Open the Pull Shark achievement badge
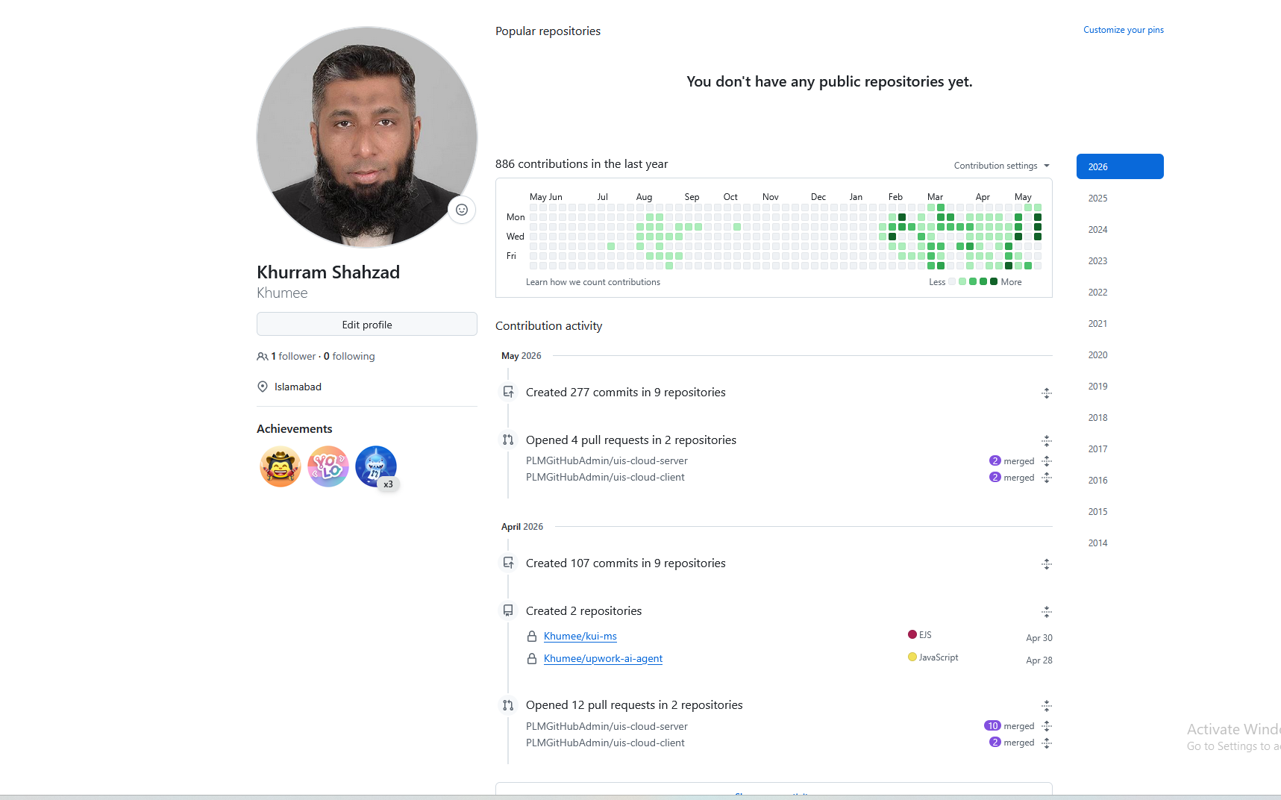Image resolution: width=1281 pixels, height=800 pixels. click(376, 466)
